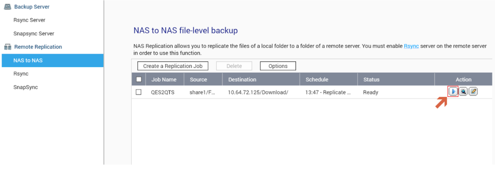Viewport: 495px width, 170px height.
Task: Collapse the Backup Server group
Action: point(32,7)
